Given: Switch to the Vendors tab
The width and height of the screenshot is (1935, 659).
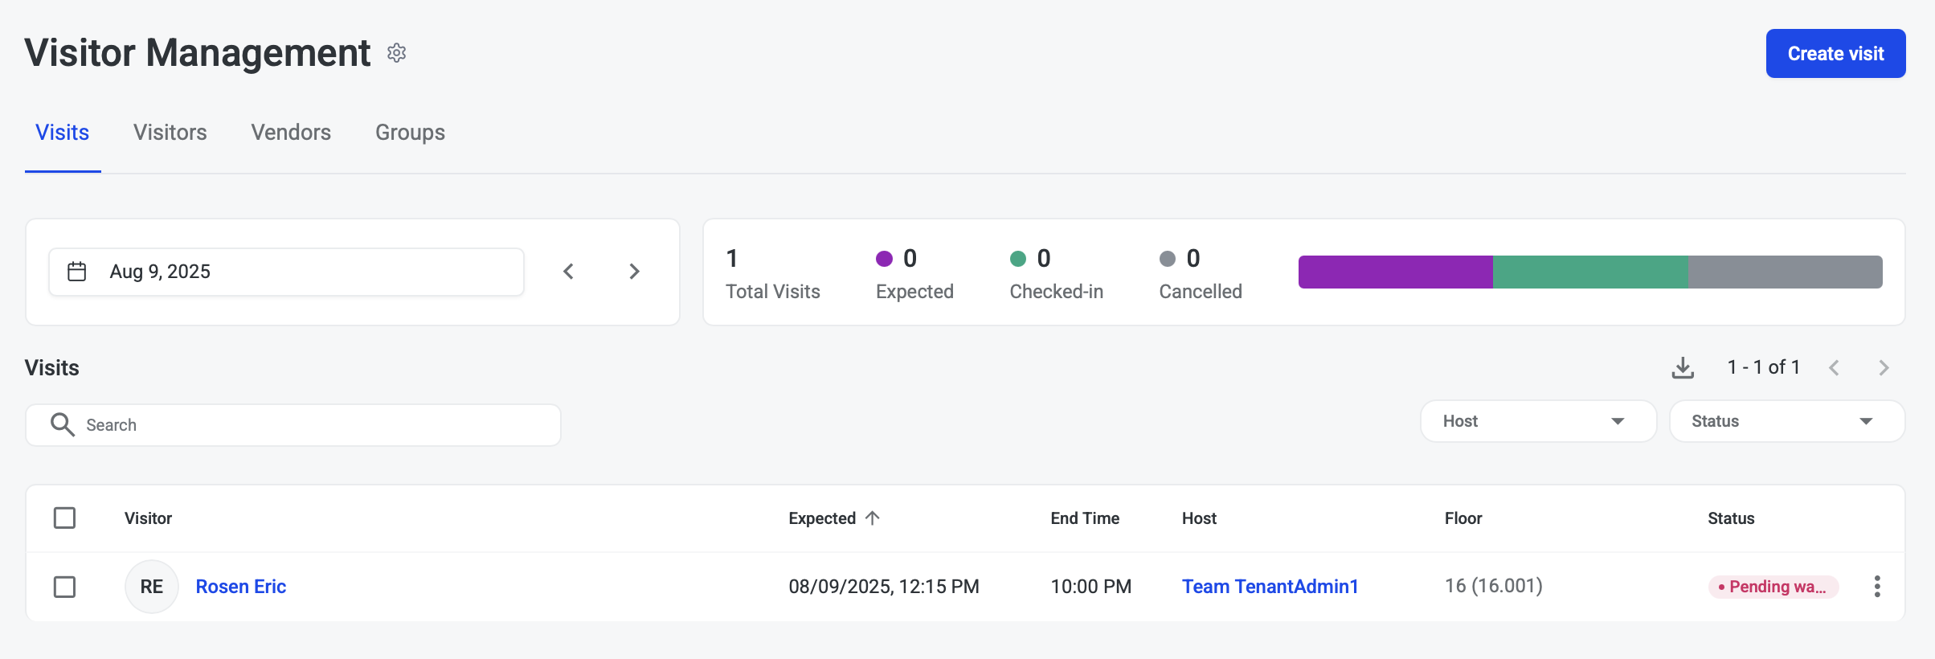Looking at the screenshot, I should 291,133.
